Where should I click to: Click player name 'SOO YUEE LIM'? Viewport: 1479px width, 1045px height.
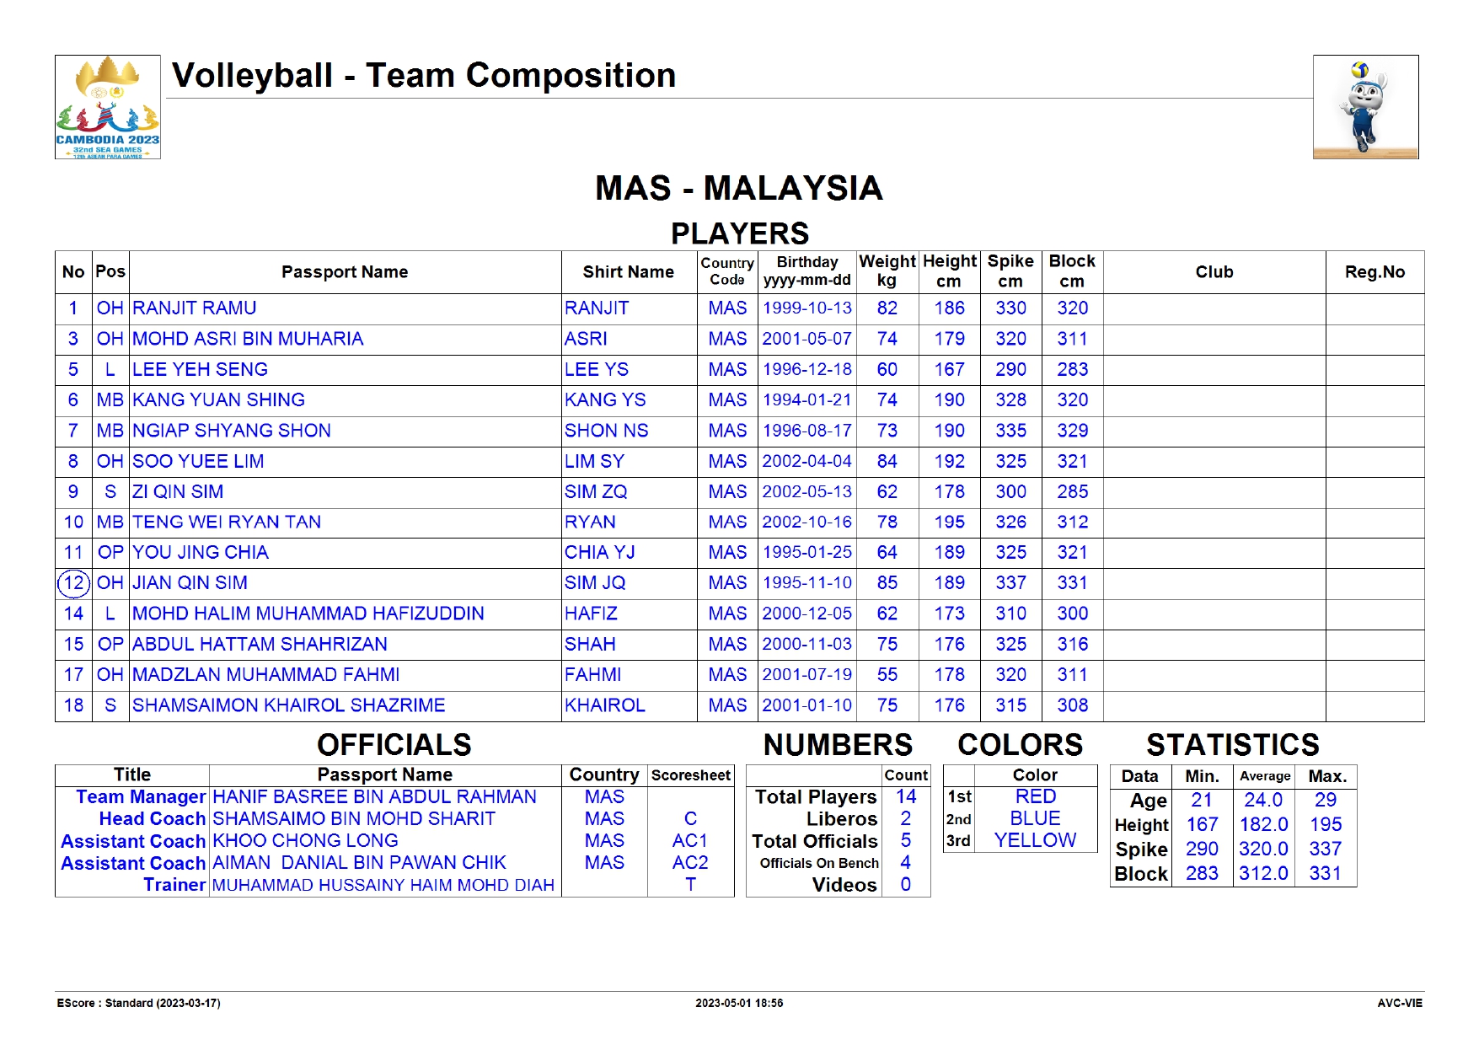click(198, 461)
